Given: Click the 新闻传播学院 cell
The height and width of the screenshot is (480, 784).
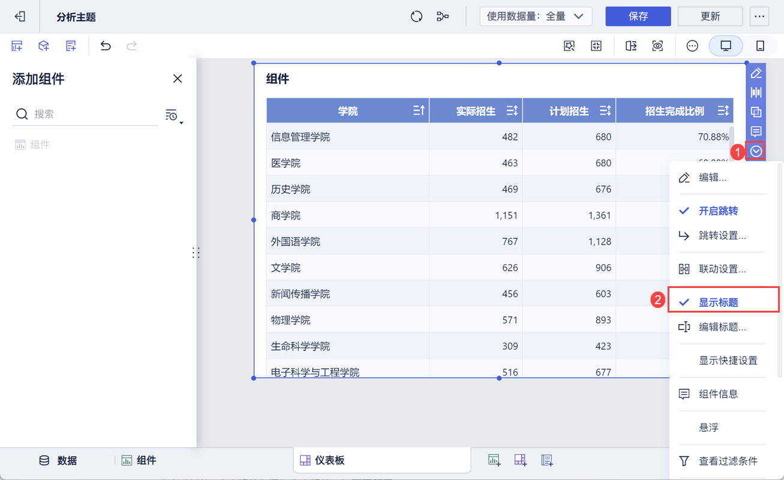Looking at the screenshot, I should (348, 294).
